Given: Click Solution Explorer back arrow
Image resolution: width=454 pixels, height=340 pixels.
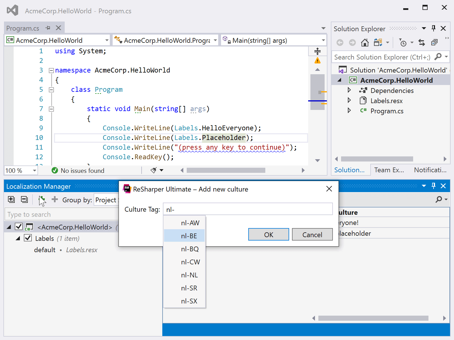Looking at the screenshot, I should pos(340,42).
